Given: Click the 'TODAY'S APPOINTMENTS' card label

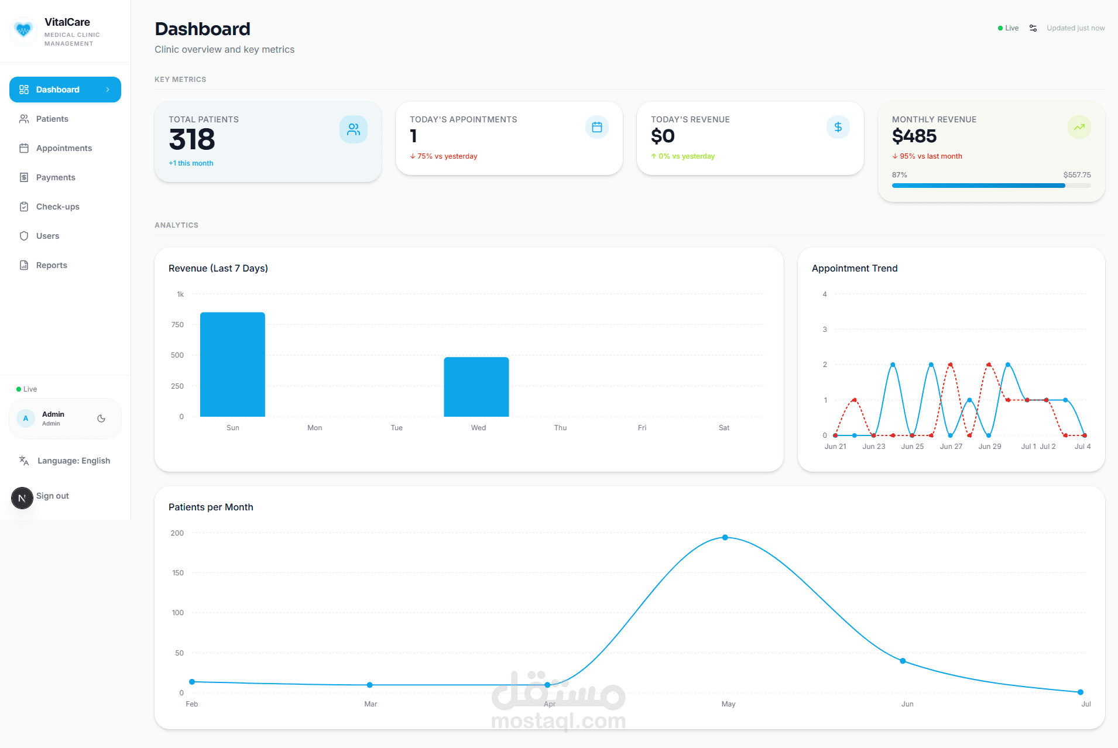Looking at the screenshot, I should (464, 119).
